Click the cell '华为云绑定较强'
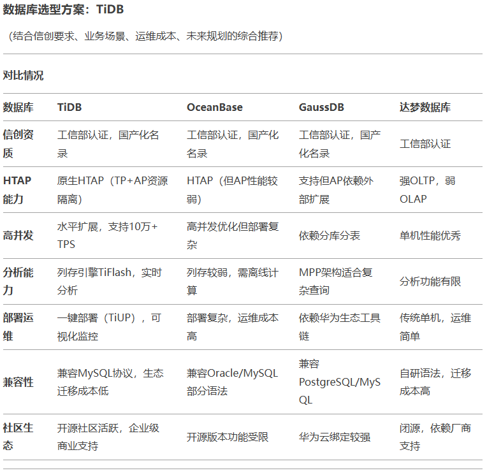The width and height of the screenshot is (487, 473). point(335,437)
